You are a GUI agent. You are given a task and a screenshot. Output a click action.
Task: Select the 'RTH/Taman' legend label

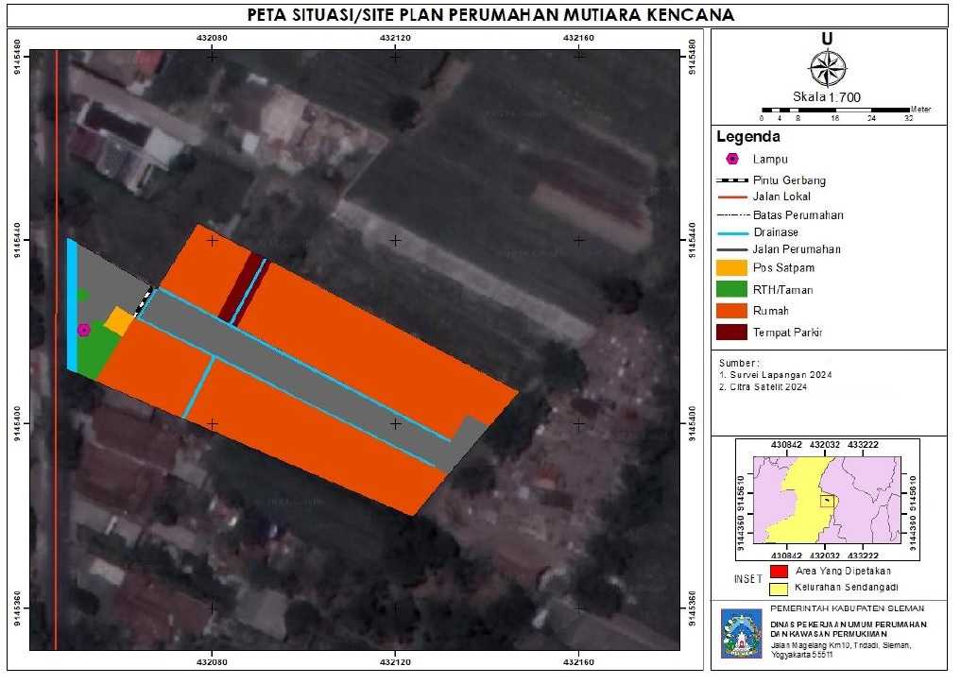pos(783,290)
